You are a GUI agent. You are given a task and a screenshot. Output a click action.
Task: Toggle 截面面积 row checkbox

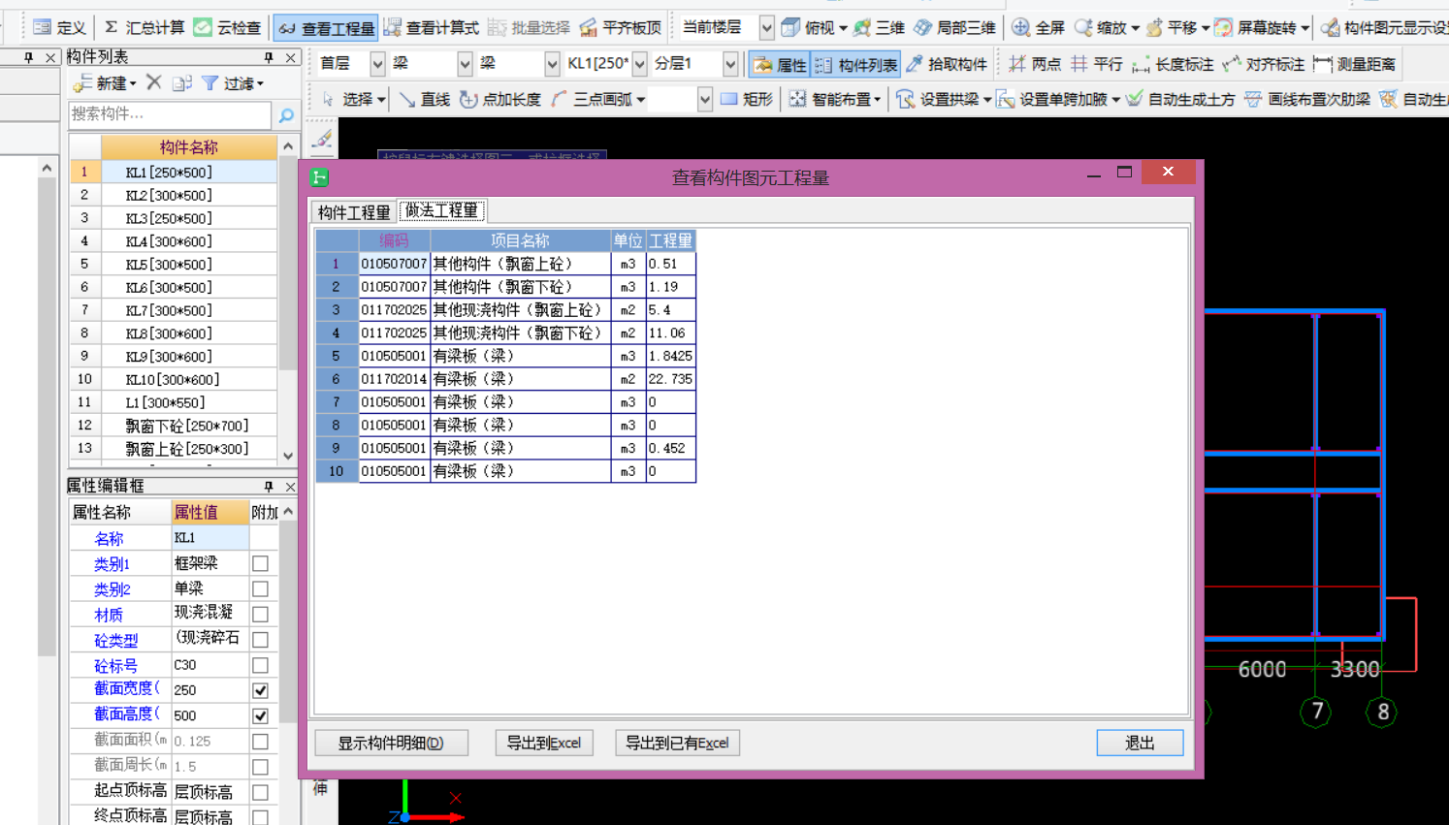(260, 741)
